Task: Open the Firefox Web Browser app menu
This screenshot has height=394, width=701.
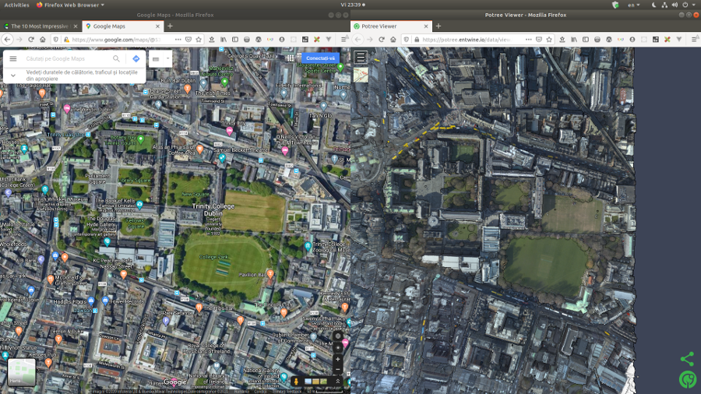Action: click(x=70, y=5)
